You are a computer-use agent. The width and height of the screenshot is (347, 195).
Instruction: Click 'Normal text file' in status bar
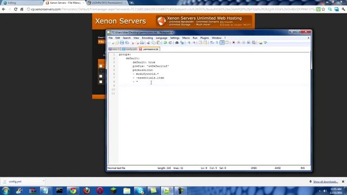117,168
